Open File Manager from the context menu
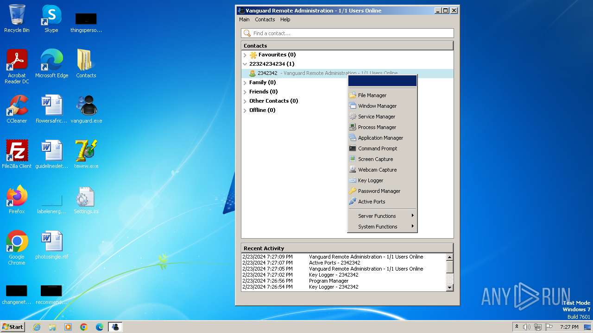Viewport: 593px width, 333px height. [382, 95]
